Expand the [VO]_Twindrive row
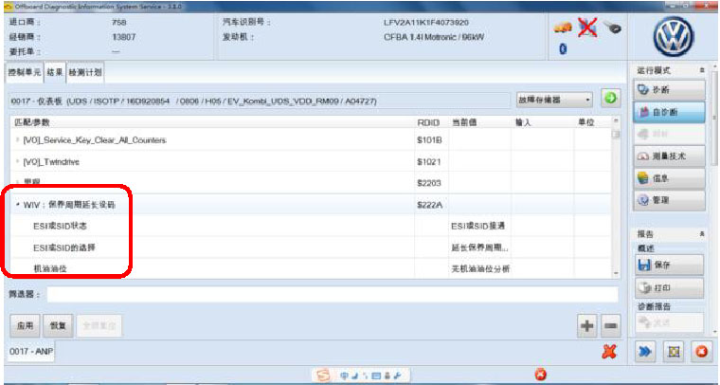 [18, 162]
